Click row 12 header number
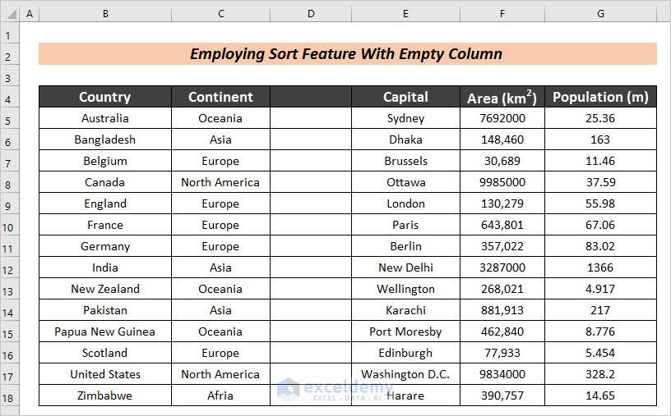The image size is (671, 416). point(9,267)
